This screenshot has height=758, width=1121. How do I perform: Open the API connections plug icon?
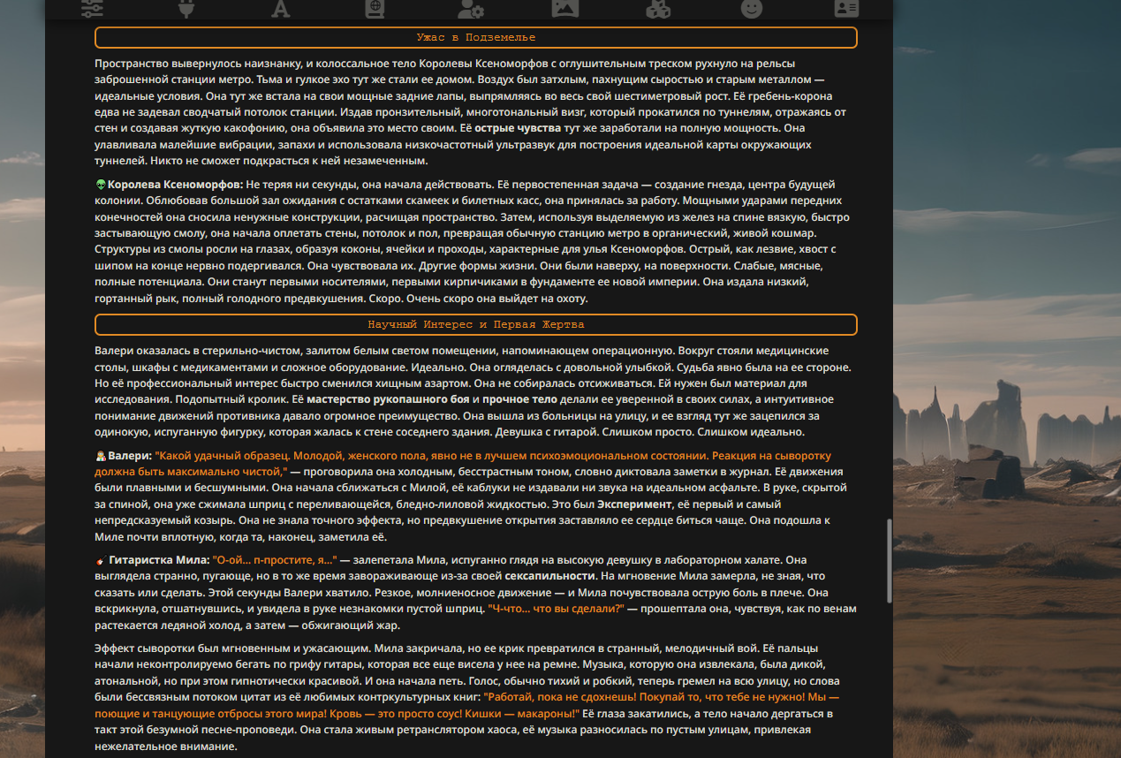point(186,8)
